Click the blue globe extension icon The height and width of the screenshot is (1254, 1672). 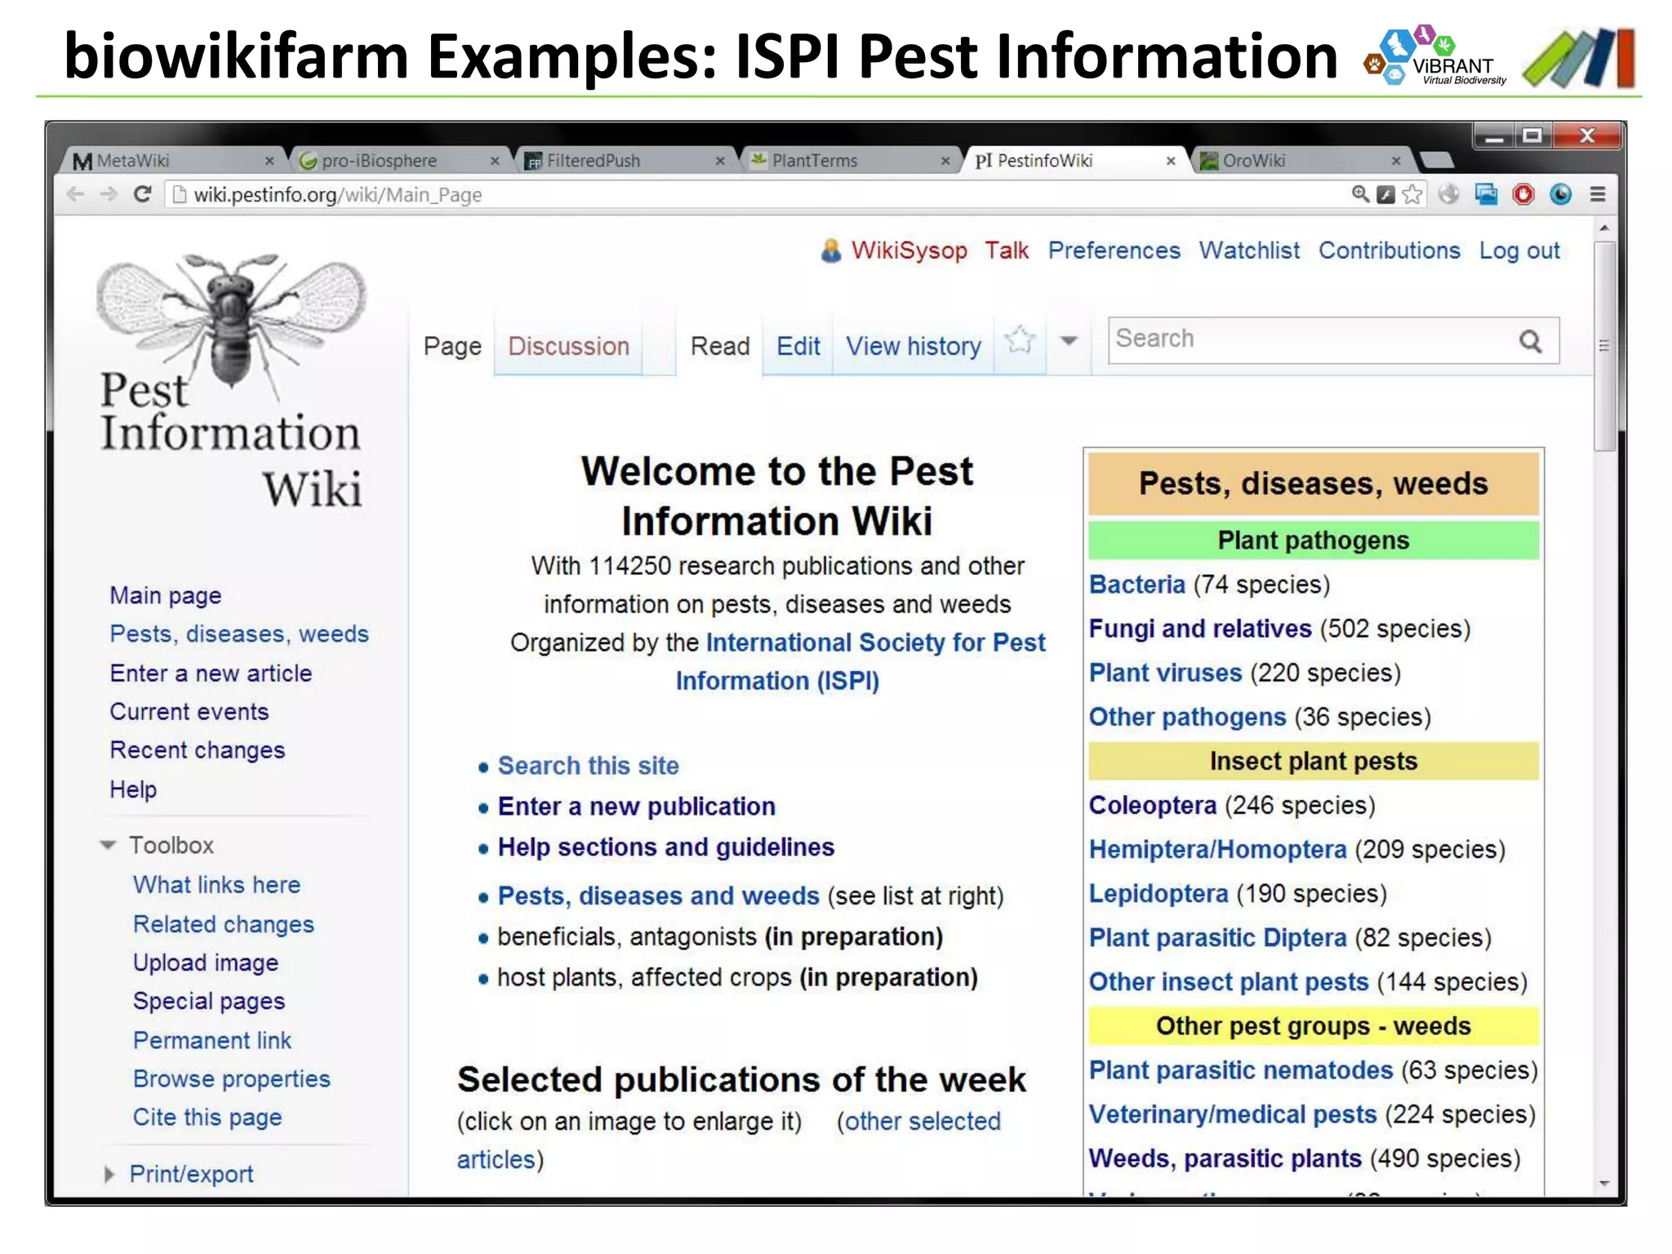(1560, 194)
